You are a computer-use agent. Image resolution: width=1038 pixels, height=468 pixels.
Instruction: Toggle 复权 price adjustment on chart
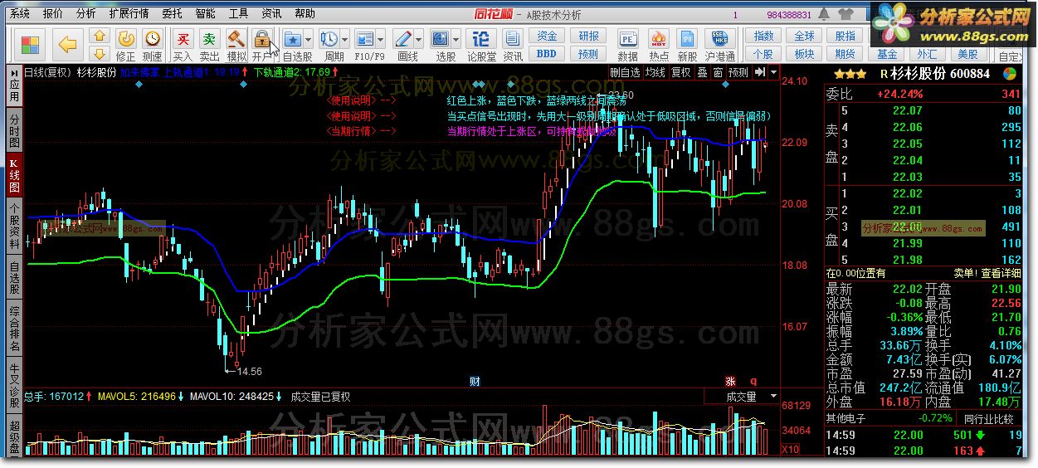tap(681, 72)
